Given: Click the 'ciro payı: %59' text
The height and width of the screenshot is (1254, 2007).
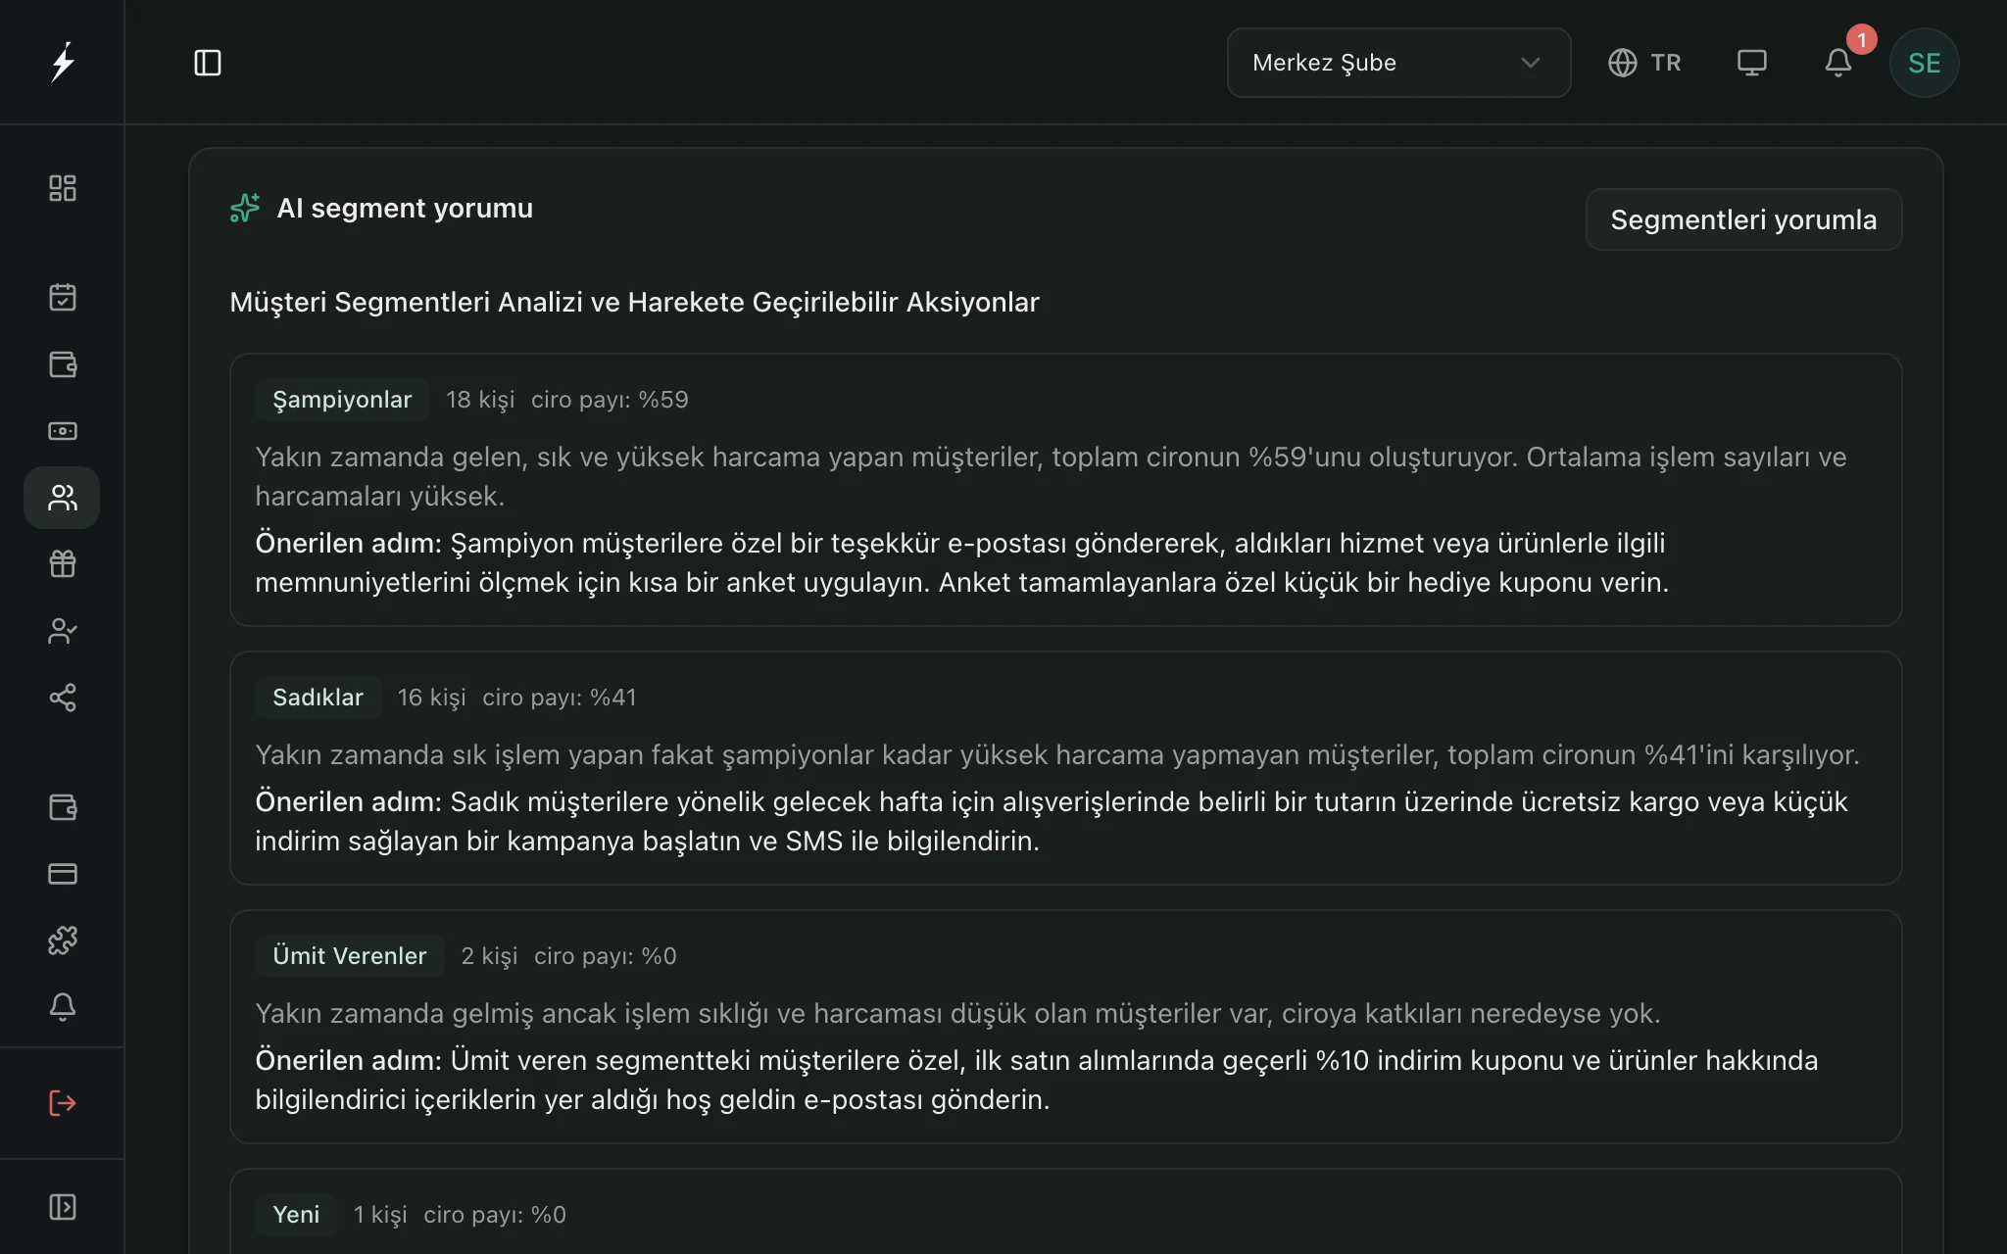Looking at the screenshot, I should point(610,400).
